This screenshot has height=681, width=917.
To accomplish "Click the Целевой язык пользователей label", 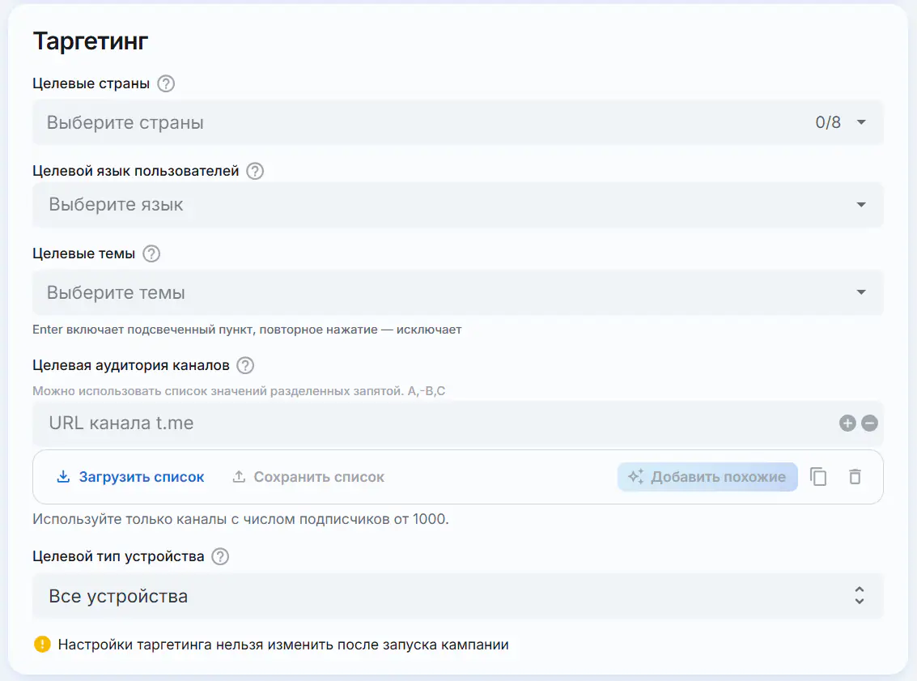I will click(136, 171).
